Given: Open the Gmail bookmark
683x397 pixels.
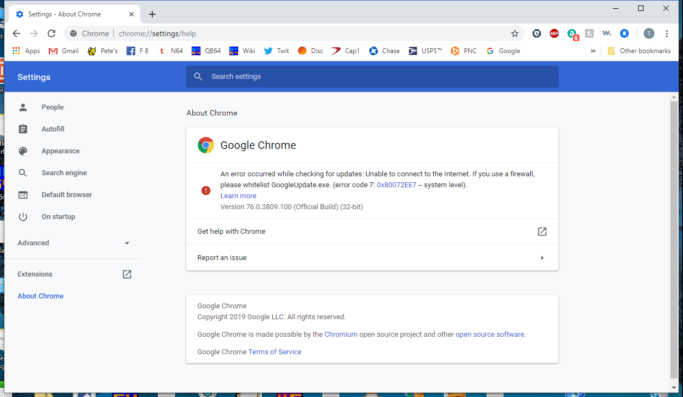Looking at the screenshot, I should (x=64, y=51).
